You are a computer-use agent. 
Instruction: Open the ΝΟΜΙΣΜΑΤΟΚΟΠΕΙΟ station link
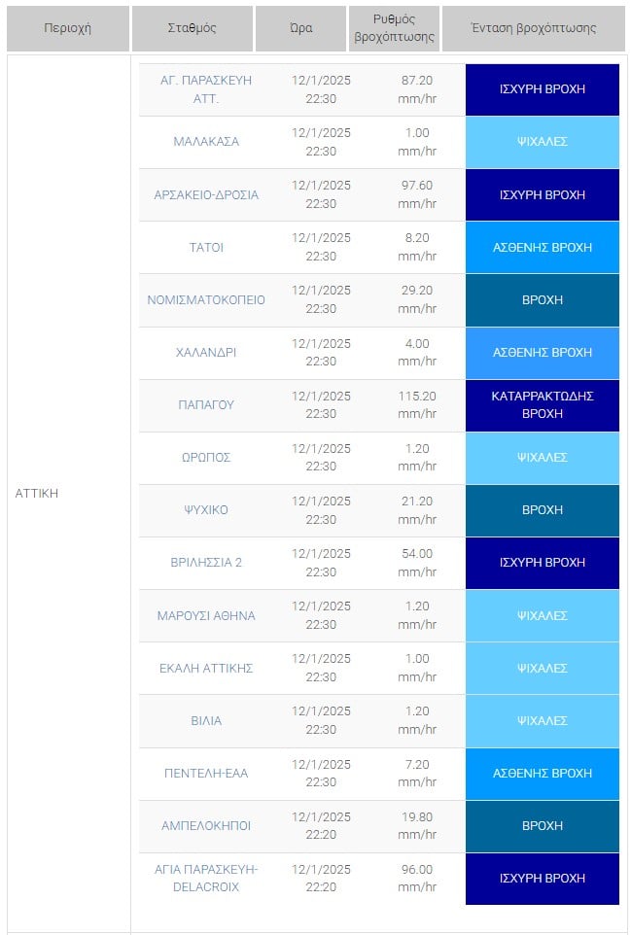[206, 299]
